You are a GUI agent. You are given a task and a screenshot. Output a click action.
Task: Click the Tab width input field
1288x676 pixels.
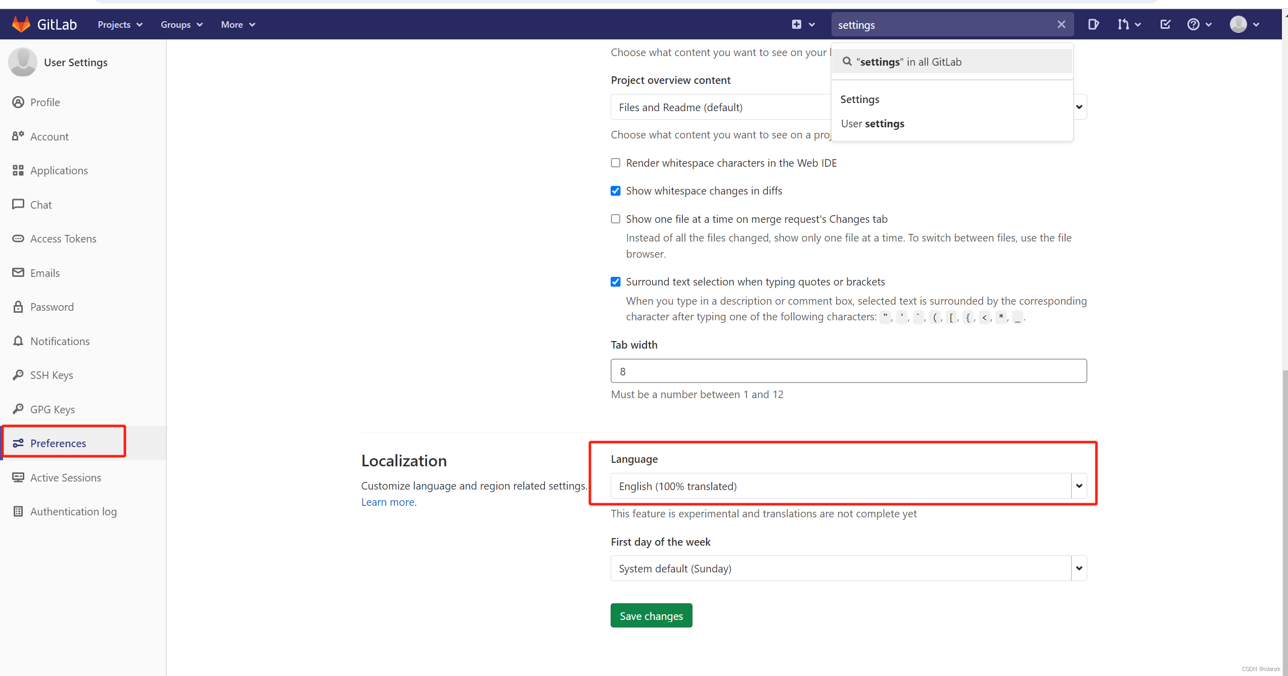tap(848, 371)
